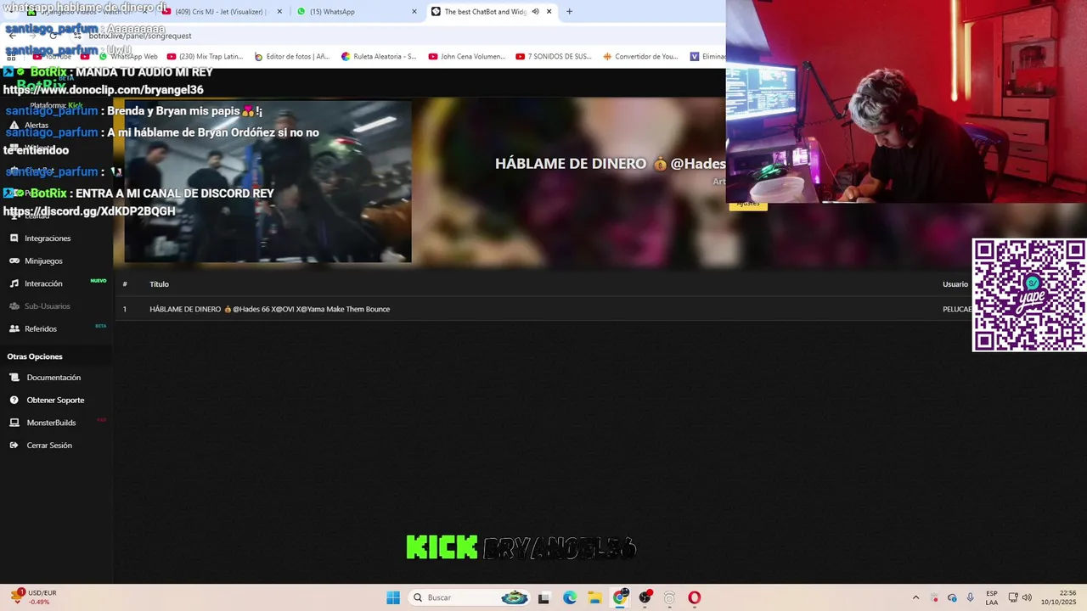The width and height of the screenshot is (1087, 611).
Task: Launch Microsoft Edge from taskbar
Action: (x=570, y=597)
